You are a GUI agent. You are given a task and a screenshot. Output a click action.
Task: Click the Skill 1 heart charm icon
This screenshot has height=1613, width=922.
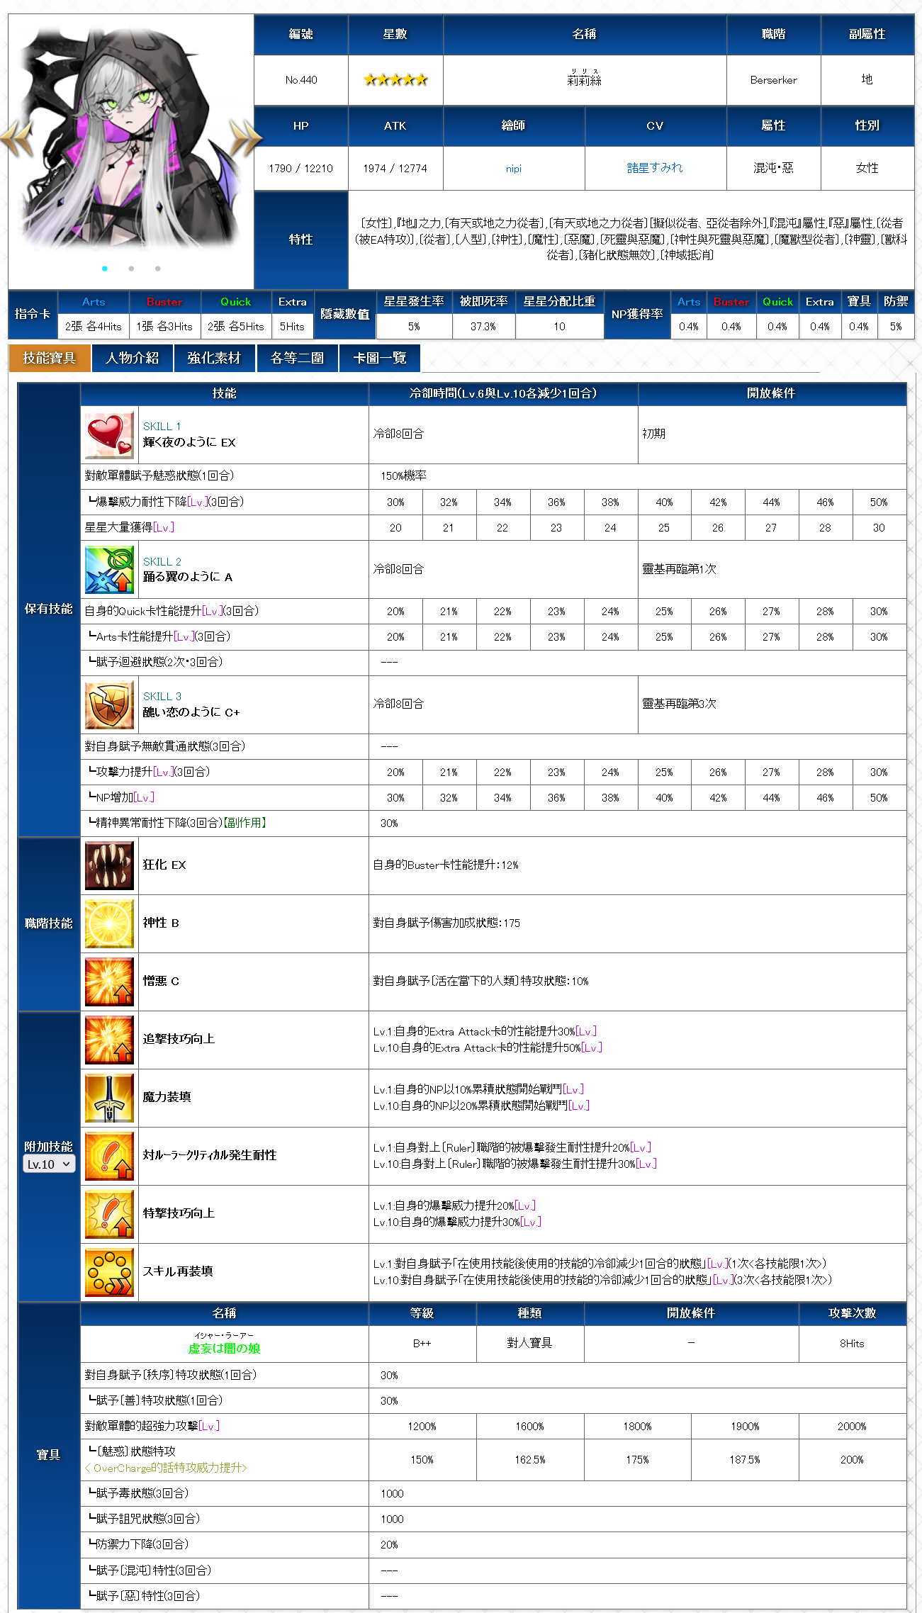tap(109, 434)
